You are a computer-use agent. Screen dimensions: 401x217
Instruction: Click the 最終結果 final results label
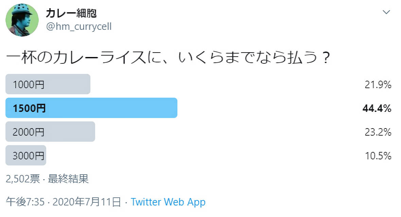pyautogui.click(x=68, y=179)
